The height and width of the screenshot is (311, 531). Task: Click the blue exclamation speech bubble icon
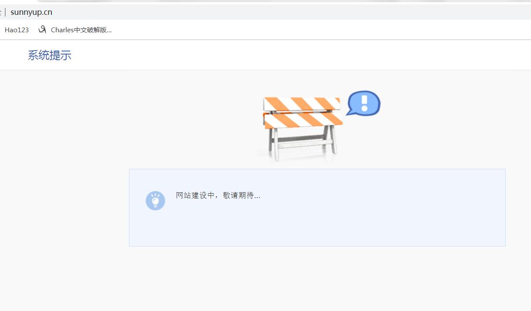[363, 103]
